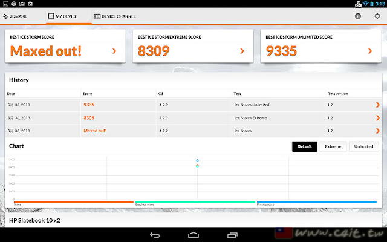
Task: Open Best Ice Storm Extreme Score card
Action: pyautogui.click(x=193, y=46)
